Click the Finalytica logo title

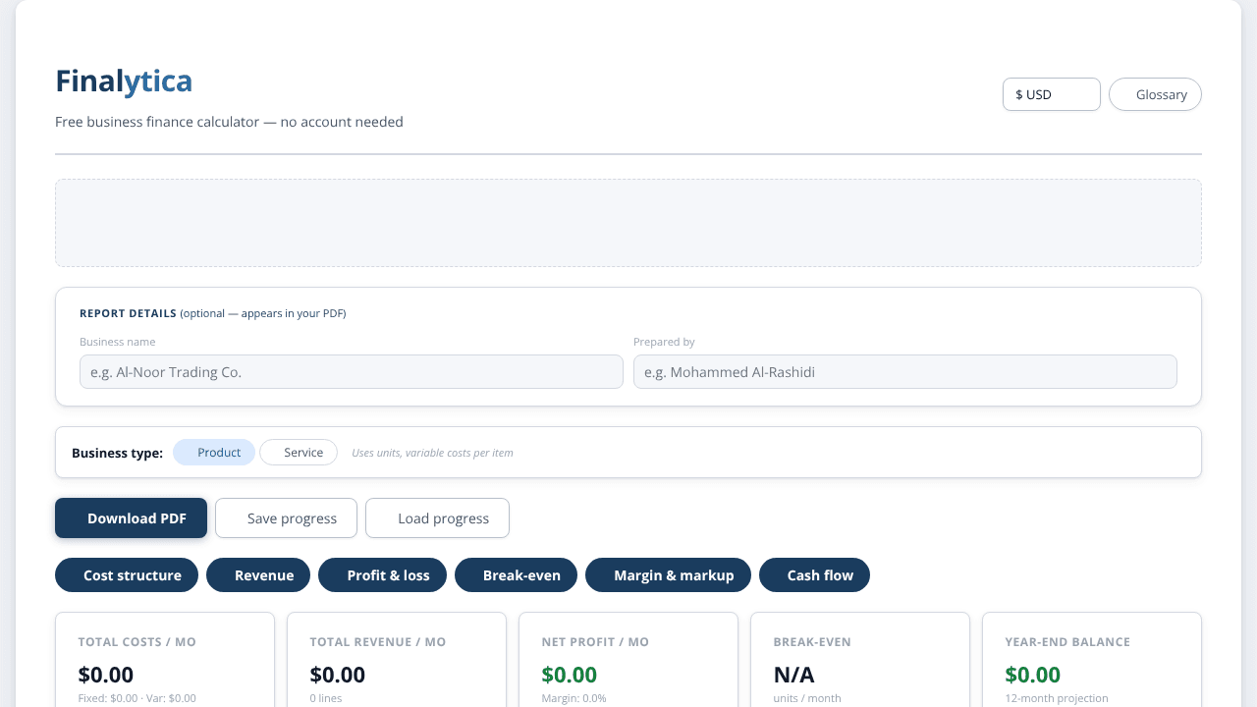[124, 81]
